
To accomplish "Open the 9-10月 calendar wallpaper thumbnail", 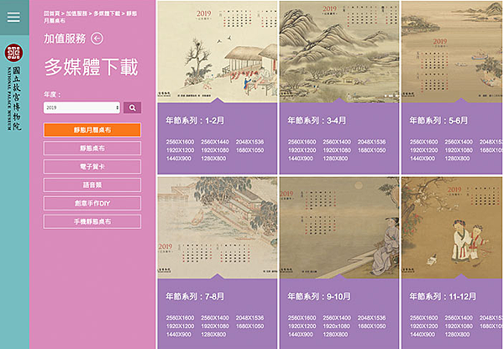I will (339, 227).
